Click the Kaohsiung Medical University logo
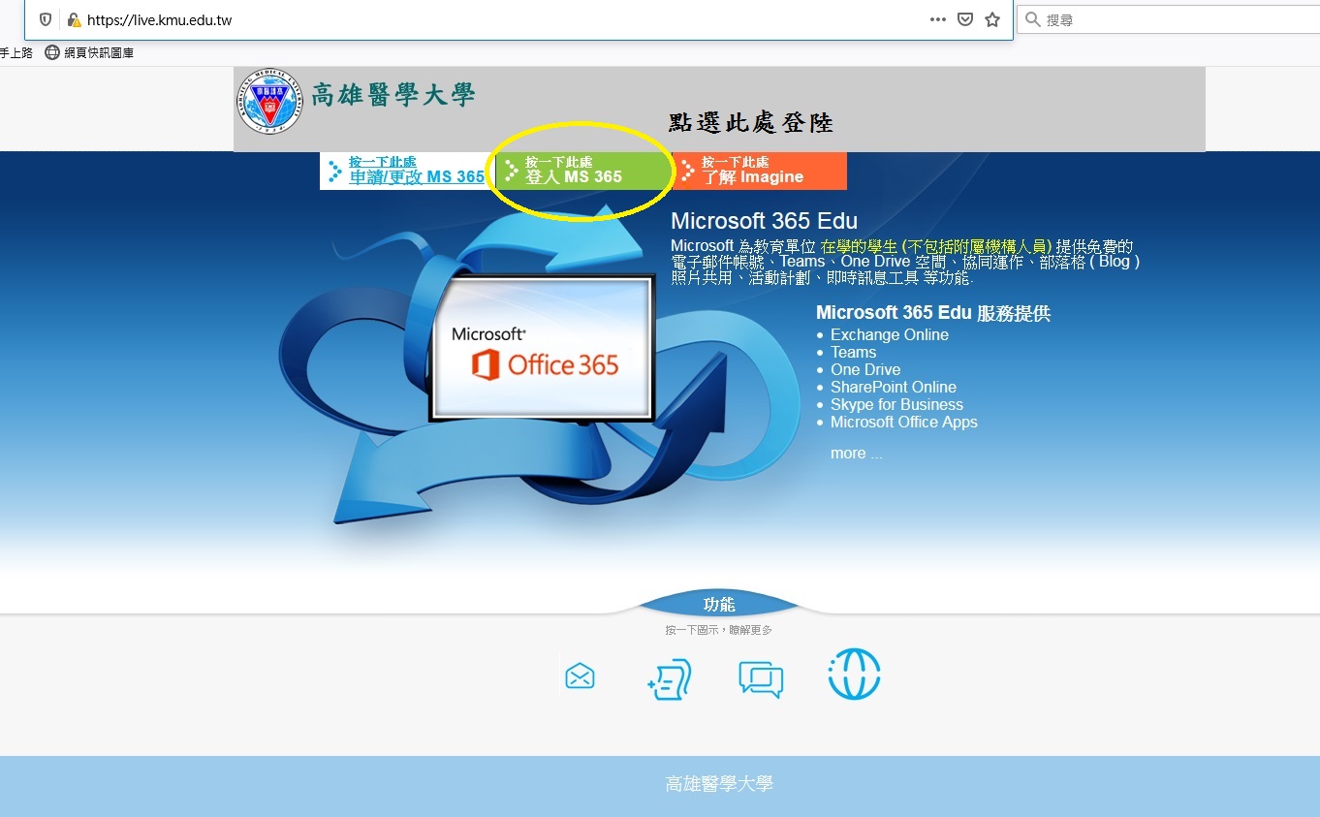The width and height of the screenshot is (1320, 817). click(x=268, y=101)
